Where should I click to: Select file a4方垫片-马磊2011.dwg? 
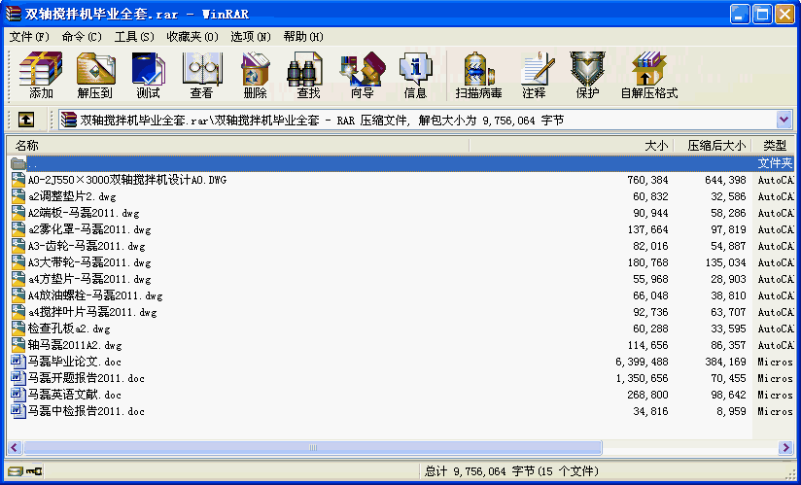click(x=89, y=279)
